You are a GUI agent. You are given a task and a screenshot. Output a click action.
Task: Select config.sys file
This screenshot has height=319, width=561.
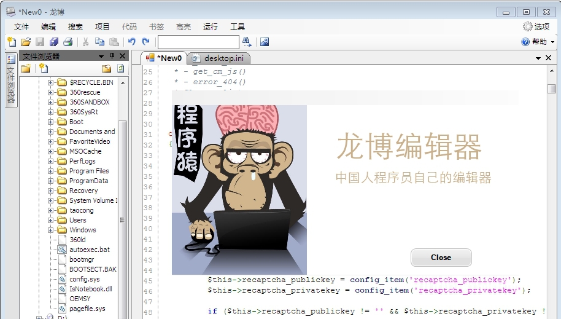coord(85,279)
